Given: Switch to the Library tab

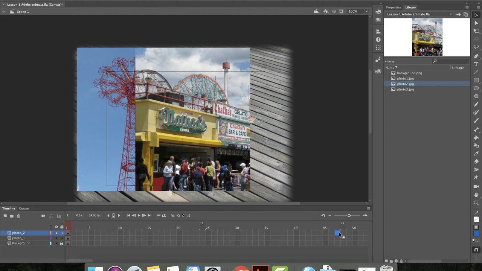Looking at the screenshot, I should 410,8.
